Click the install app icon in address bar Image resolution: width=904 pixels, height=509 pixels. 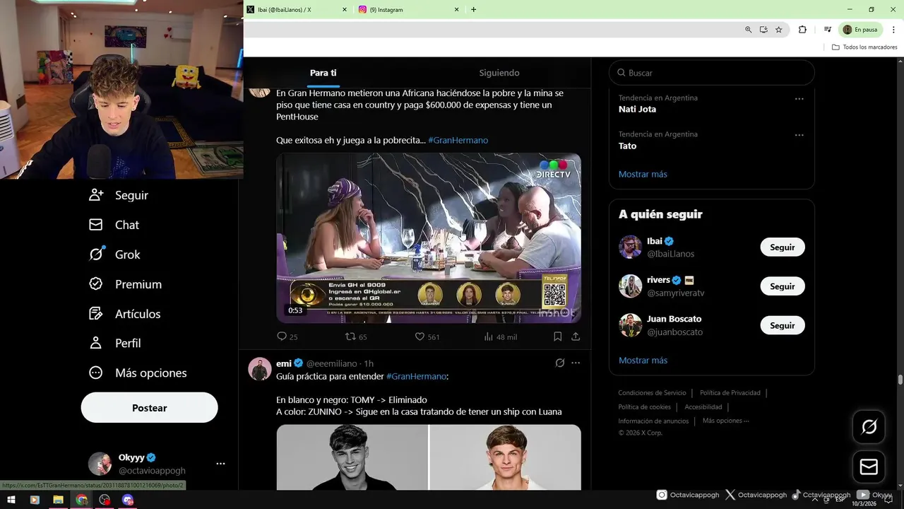pyautogui.click(x=763, y=30)
